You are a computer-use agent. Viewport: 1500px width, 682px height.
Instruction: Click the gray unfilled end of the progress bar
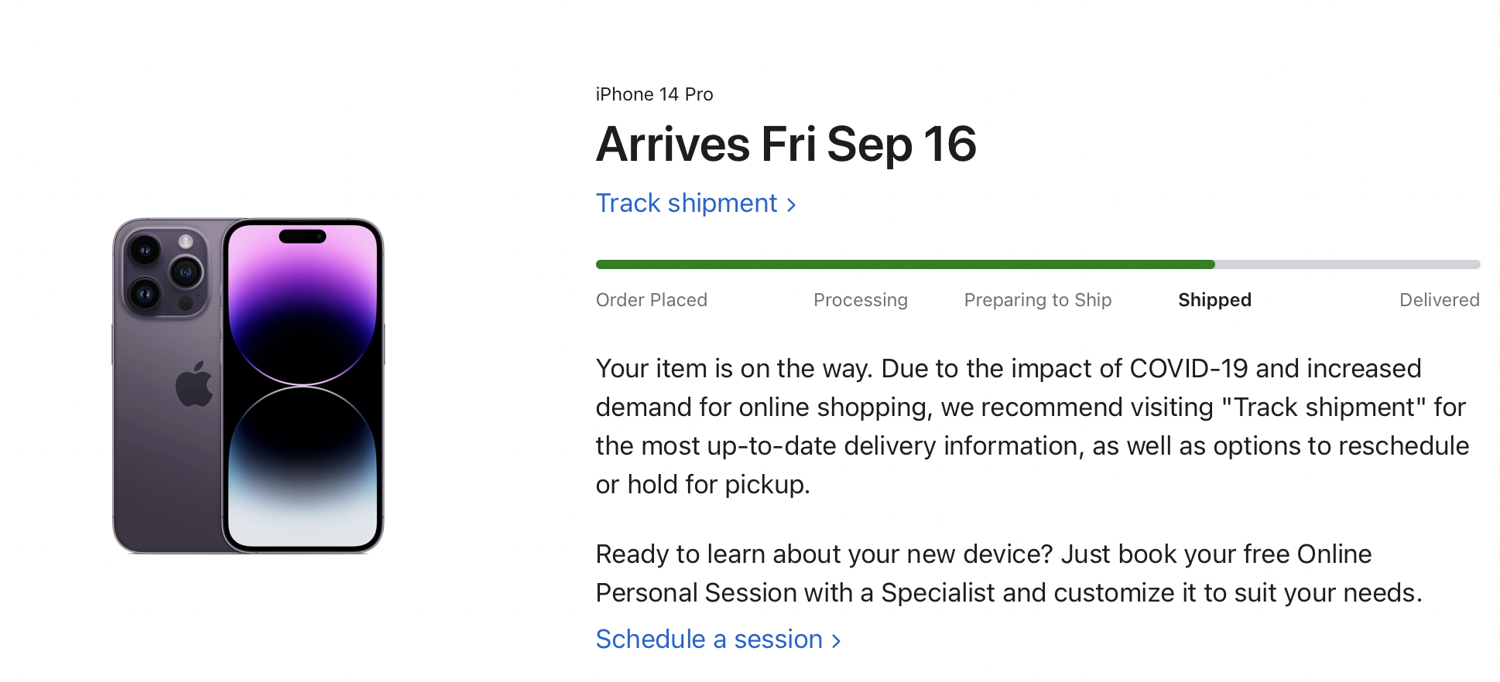pyautogui.click(x=1347, y=264)
